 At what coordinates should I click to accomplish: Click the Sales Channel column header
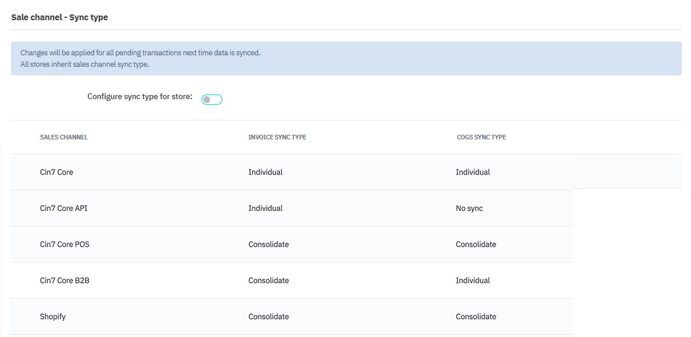(64, 137)
